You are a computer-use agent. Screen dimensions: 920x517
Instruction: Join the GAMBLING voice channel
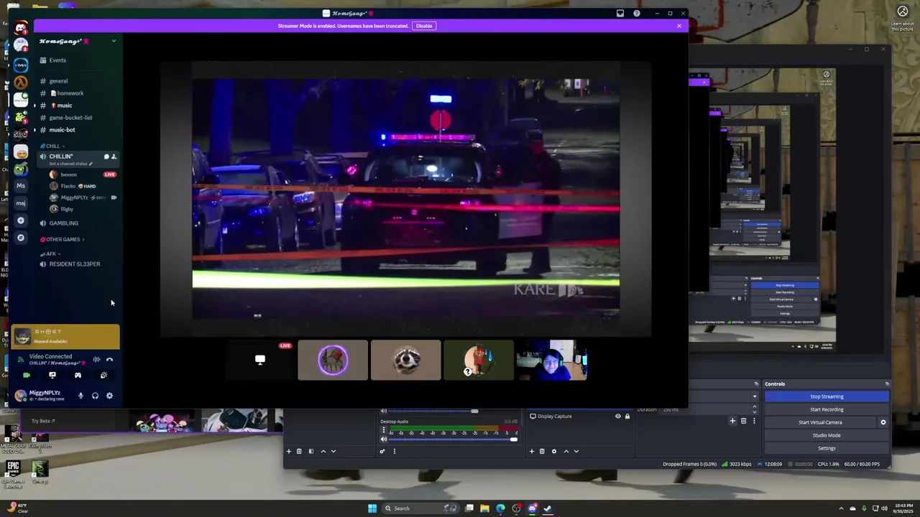(x=63, y=223)
